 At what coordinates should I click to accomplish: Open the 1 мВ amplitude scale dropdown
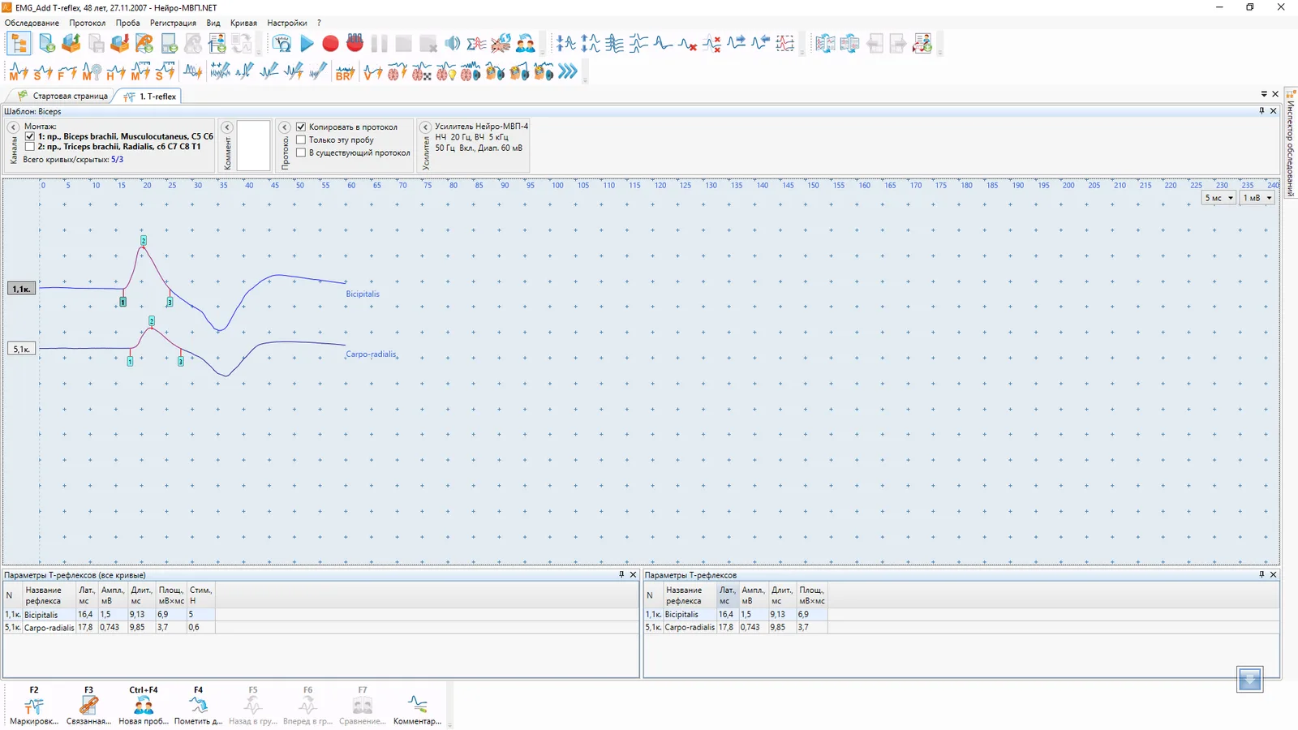tap(1257, 198)
